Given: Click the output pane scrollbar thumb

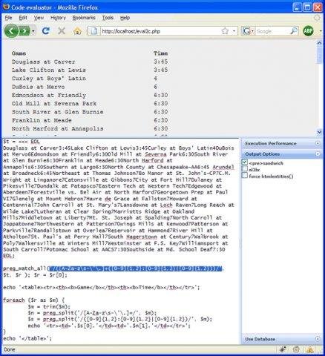Looking at the screenshot, I should pyautogui.click(x=319, y=54).
